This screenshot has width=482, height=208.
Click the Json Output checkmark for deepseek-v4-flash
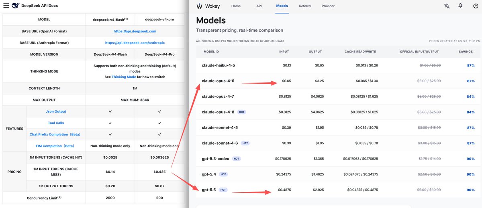tap(110, 111)
